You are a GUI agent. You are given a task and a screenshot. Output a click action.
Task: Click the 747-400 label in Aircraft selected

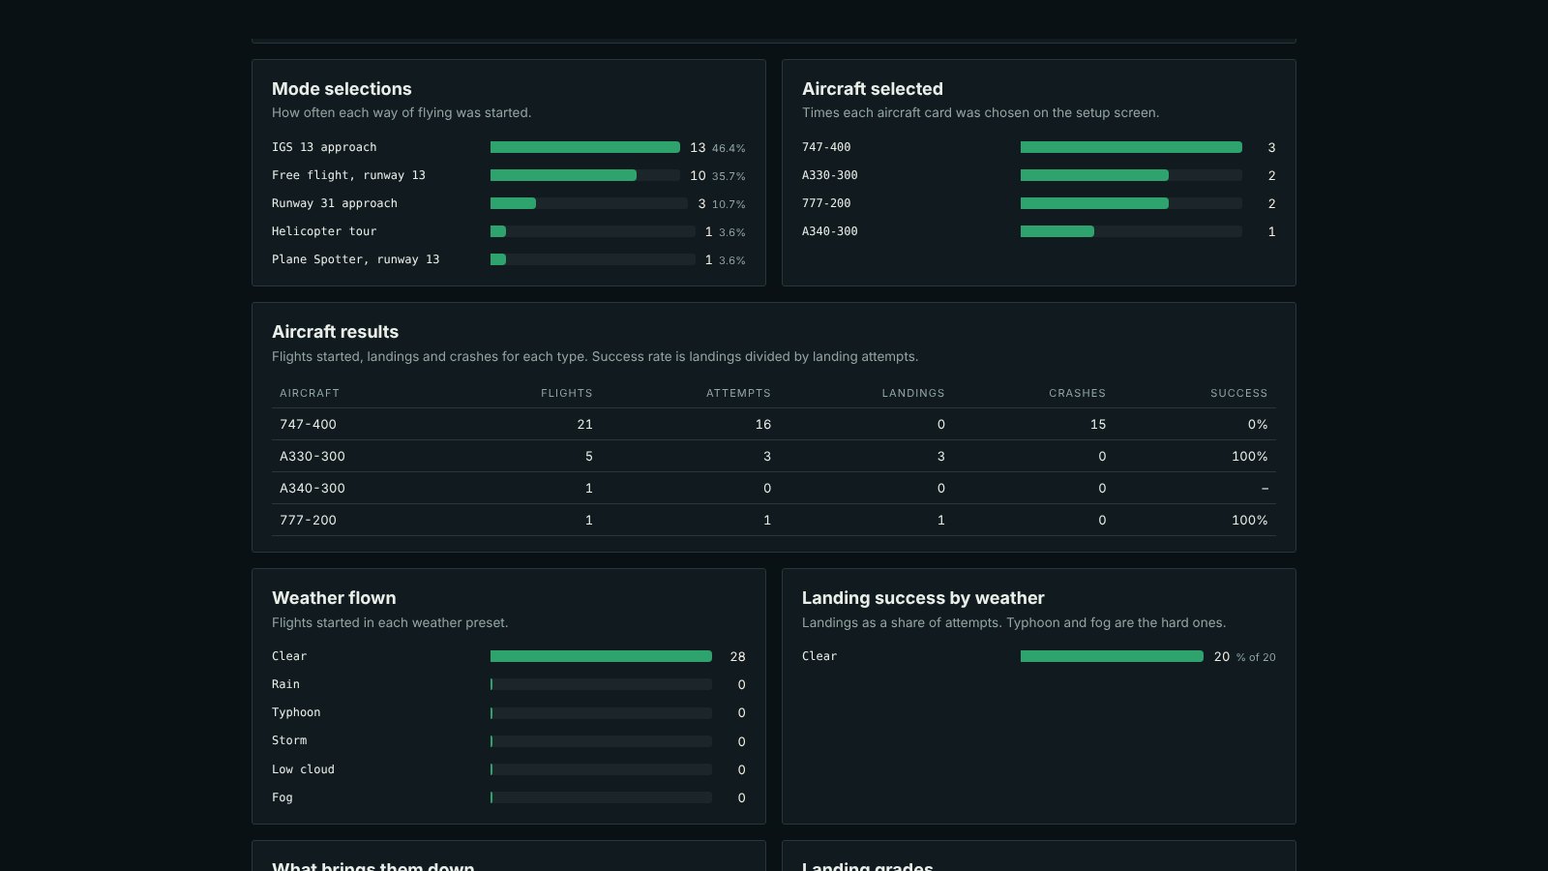[826, 147]
